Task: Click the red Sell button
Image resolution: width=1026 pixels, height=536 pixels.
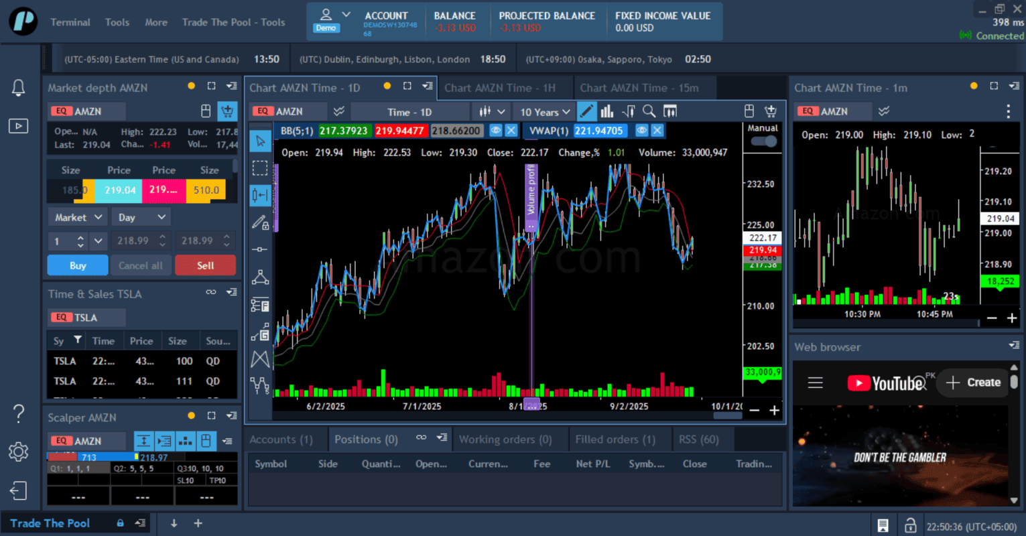Action: (205, 265)
